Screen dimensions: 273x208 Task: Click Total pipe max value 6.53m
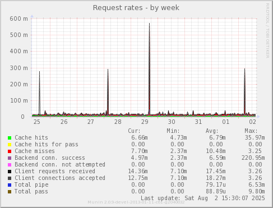pos(256,184)
